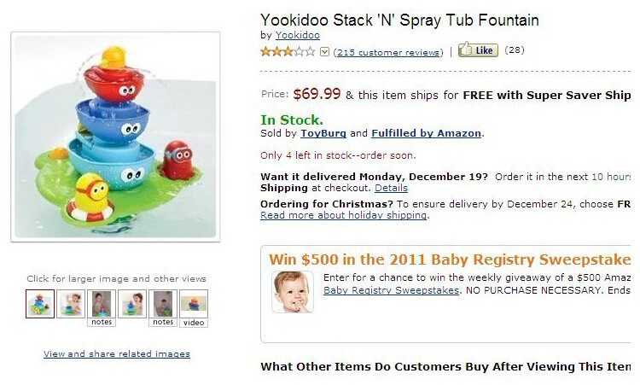Click the large fountain product image
This screenshot has height=385, width=640.
pyautogui.click(x=115, y=137)
